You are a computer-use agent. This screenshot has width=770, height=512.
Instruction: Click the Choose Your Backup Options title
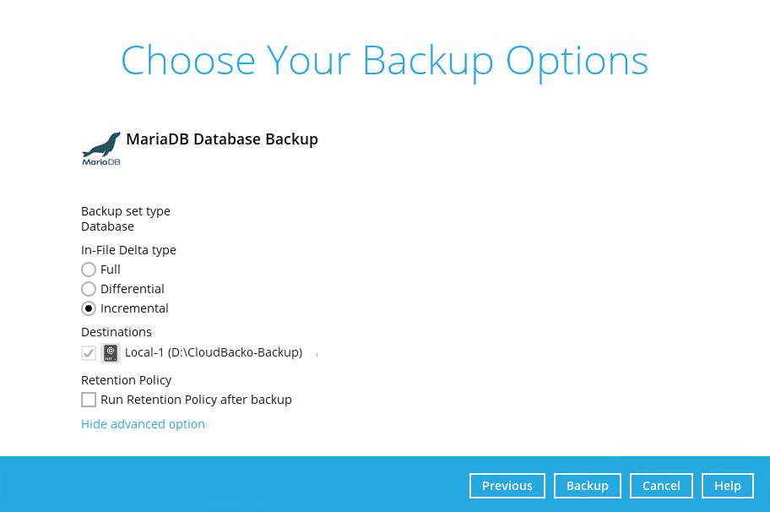384,61
